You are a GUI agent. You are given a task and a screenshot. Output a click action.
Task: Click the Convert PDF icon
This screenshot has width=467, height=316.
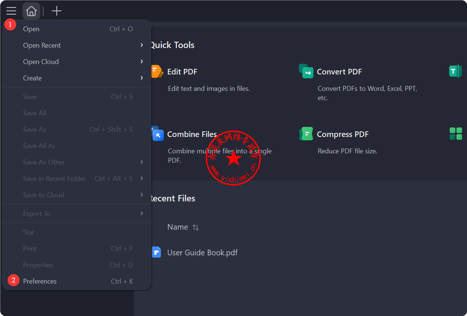pos(306,71)
